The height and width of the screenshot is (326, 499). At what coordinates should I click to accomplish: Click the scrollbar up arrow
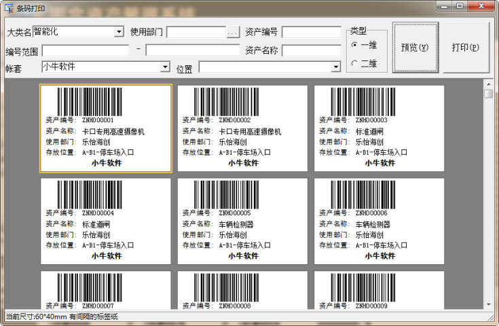pyautogui.click(x=488, y=84)
